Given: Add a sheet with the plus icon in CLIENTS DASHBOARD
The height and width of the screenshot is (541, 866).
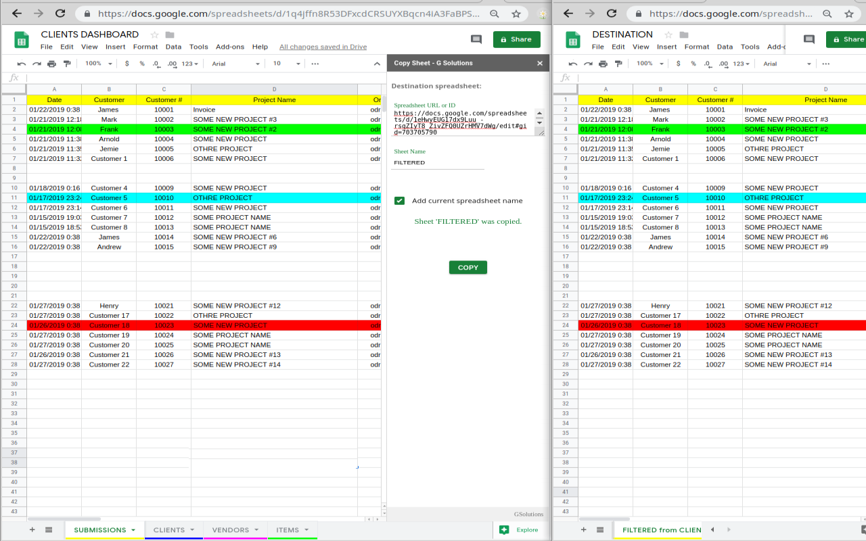Looking at the screenshot, I should coord(32,530).
